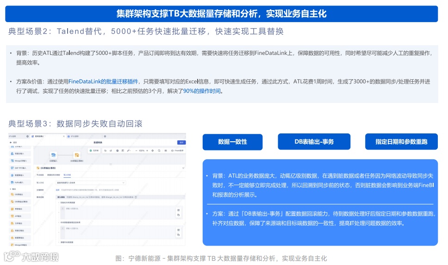Screen dimensions: 448x265
Task: Click the 指定日期和参数重跑 button
Action: [401, 142]
